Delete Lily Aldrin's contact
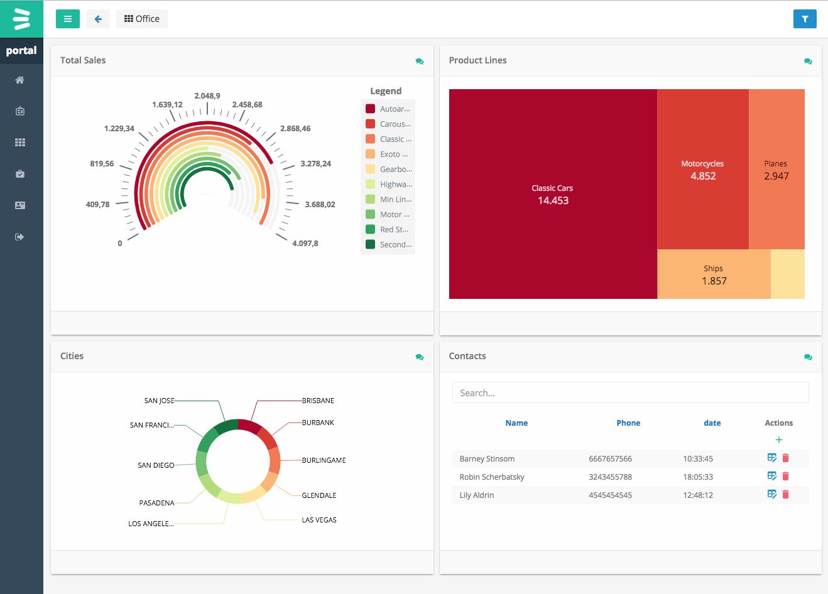828x594 pixels. 785,494
